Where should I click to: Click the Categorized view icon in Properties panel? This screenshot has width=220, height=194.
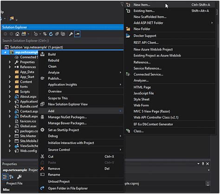(x=5, y=177)
